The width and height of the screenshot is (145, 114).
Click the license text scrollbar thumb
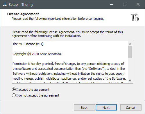click(x=130, y=52)
